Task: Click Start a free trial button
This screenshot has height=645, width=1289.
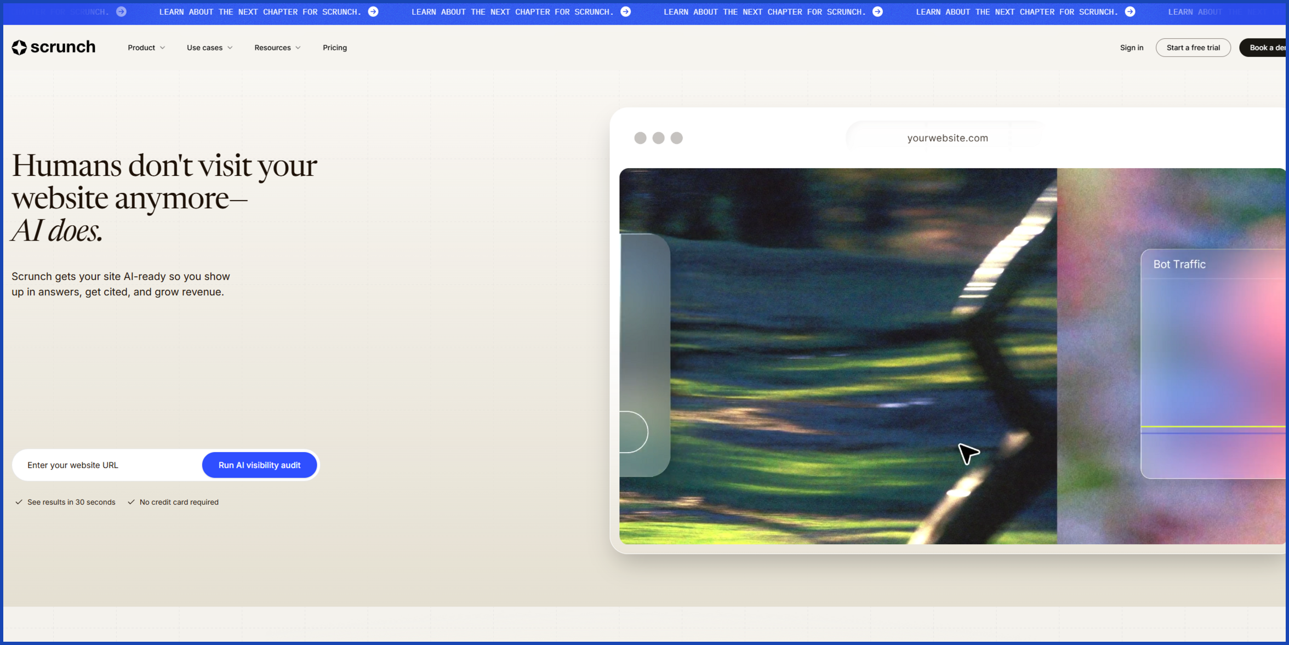Action: [x=1193, y=48]
